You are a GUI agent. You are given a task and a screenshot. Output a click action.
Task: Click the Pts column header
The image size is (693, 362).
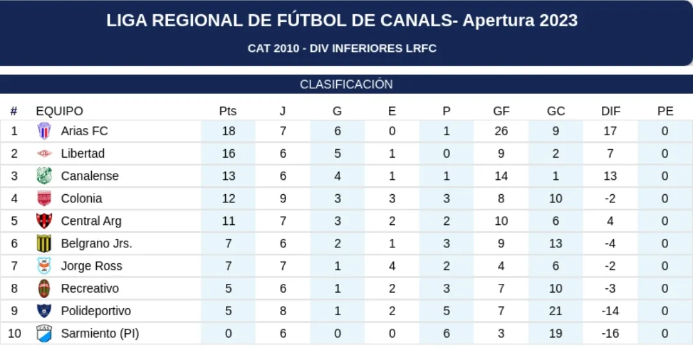[x=228, y=111]
